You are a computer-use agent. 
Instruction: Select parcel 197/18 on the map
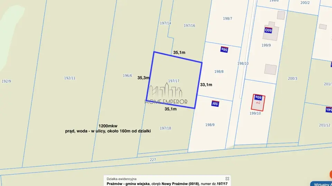(165, 128)
